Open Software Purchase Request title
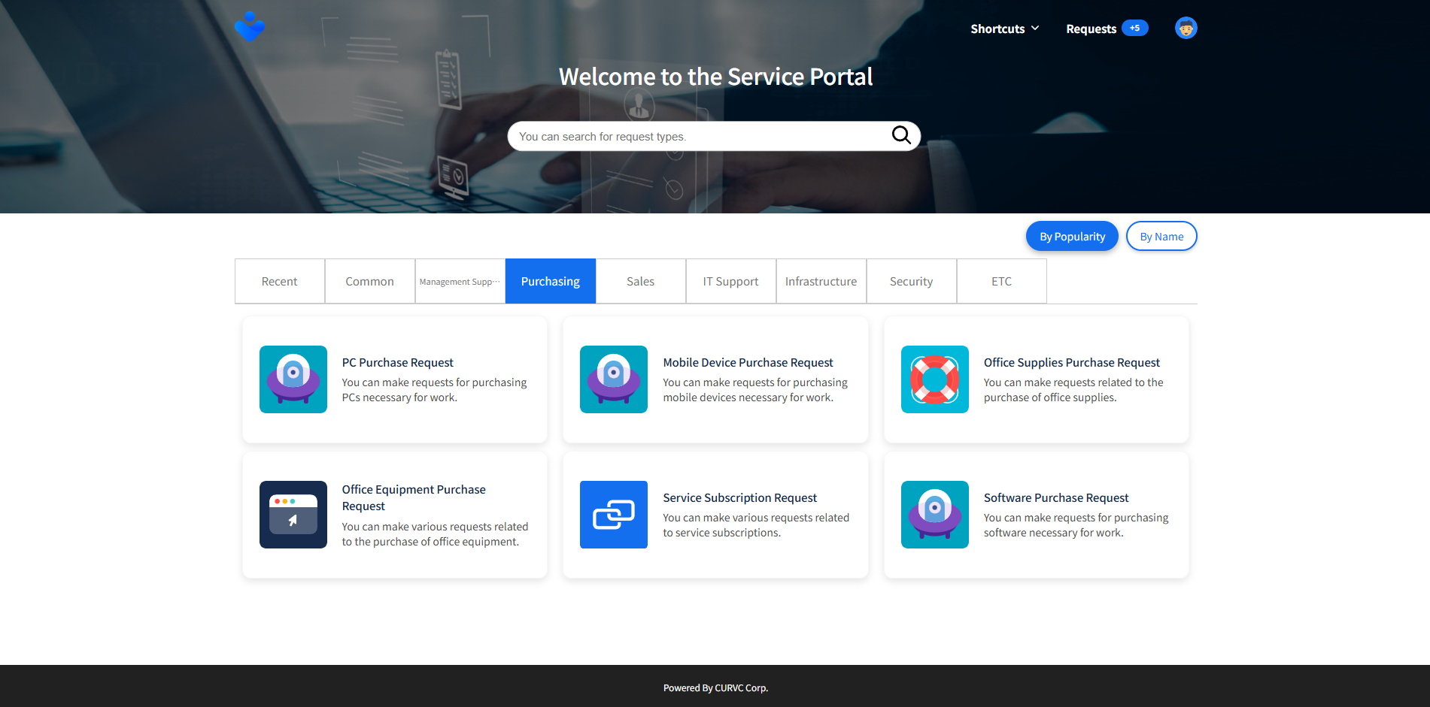Screen dimensions: 1430x707 [x=1056, y=497]
